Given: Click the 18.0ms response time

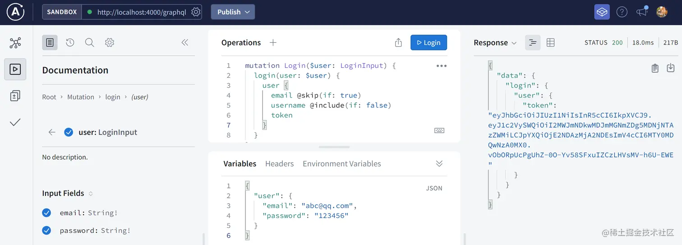Looking at the screenshot, I should (x=643, y=43).
